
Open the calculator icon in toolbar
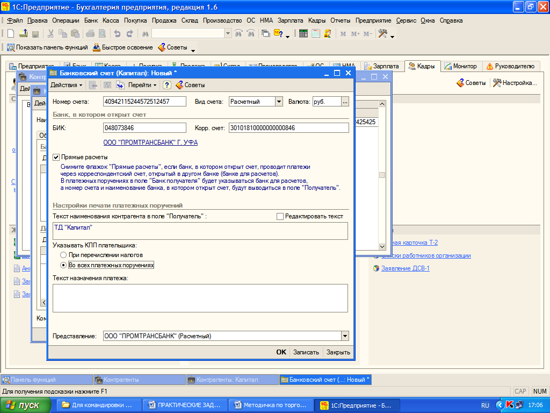point(303,34)
